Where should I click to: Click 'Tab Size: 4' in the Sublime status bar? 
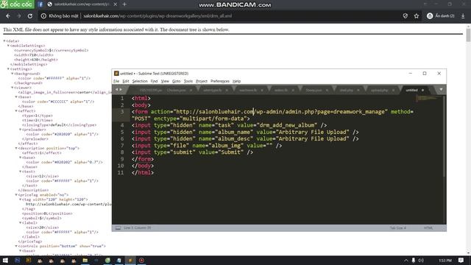click(398, 228)
